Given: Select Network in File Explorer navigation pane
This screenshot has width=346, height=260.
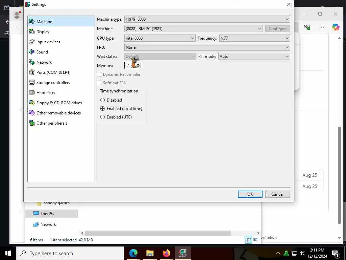Looking at the screenshot, I should 48,224.
